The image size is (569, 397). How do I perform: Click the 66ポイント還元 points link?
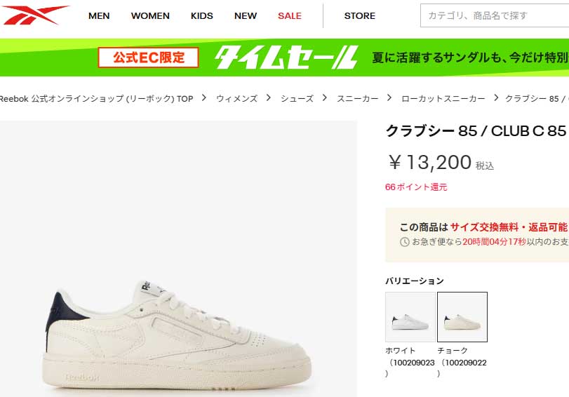click(416, 187)
